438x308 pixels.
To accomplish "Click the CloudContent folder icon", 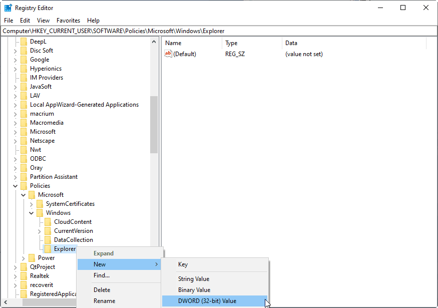I will pyautogui.click(x=48, y=222).
